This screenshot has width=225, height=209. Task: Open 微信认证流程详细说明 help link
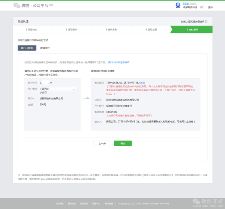click(192, 21)
